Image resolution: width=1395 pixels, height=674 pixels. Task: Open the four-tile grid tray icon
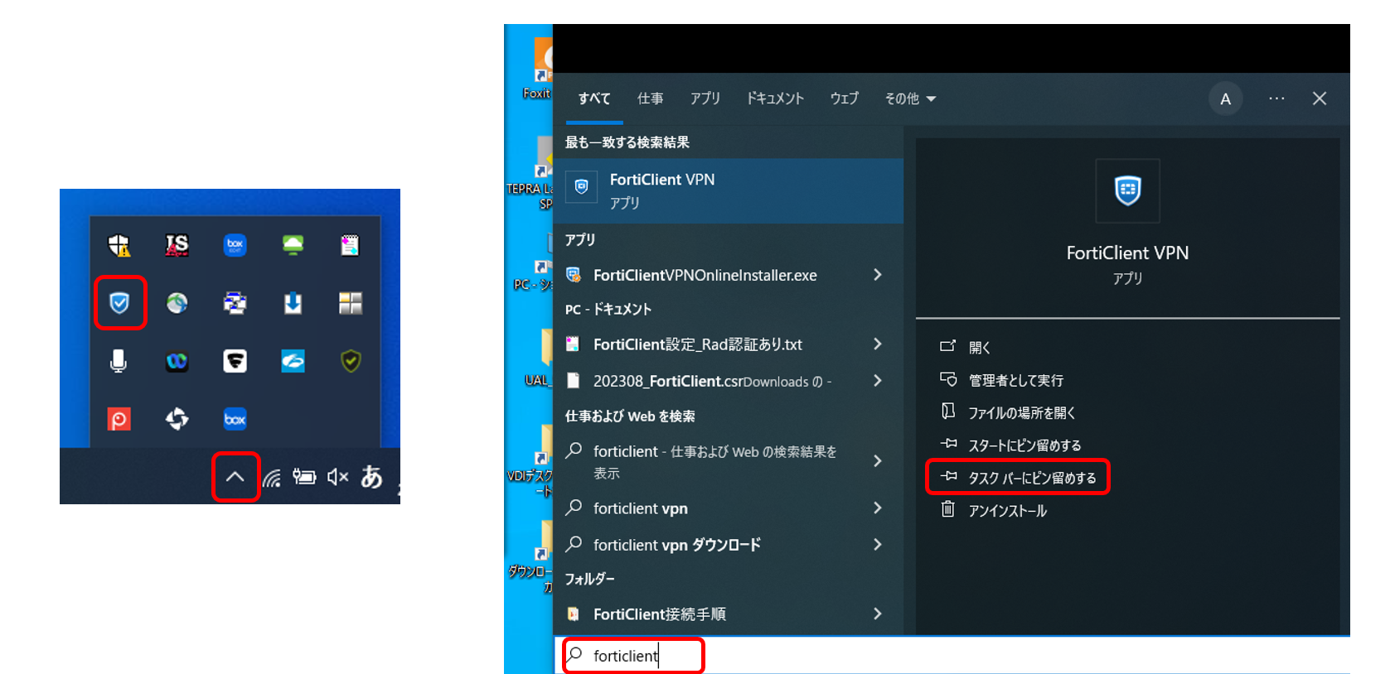coord(351,303)
